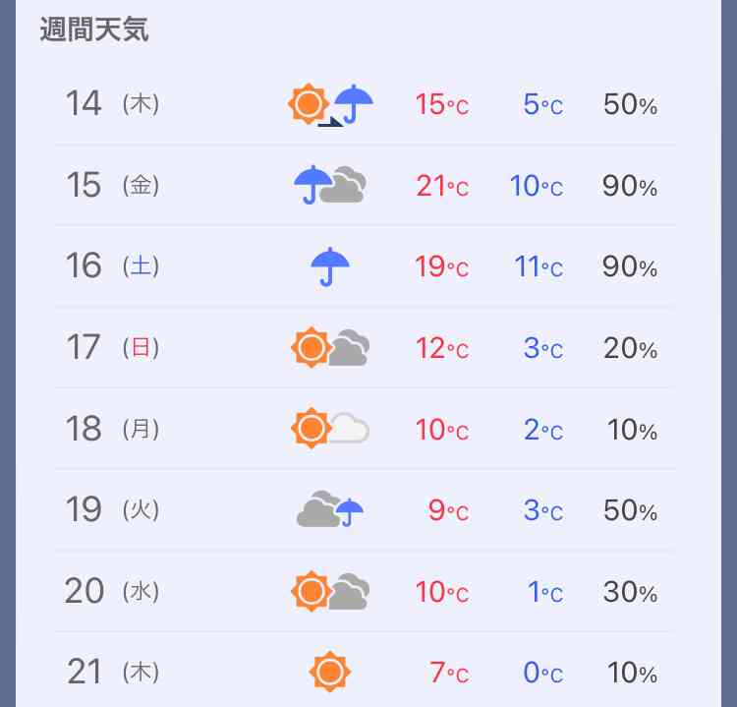Screen dimensions: 737x707
Task: Click the sun and gray cloud icon for the 17th
Action: click(330, 348)
